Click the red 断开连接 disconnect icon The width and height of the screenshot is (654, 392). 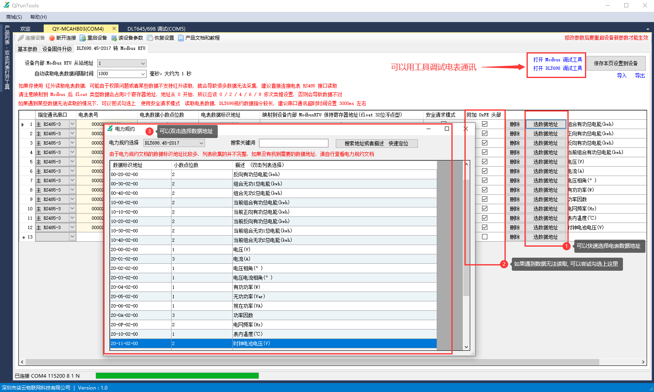click(x=52, y=38)
